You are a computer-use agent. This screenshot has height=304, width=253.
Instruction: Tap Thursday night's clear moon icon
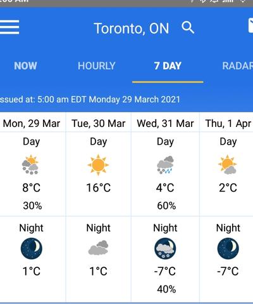pyautogui.click(x=228, y=248)
